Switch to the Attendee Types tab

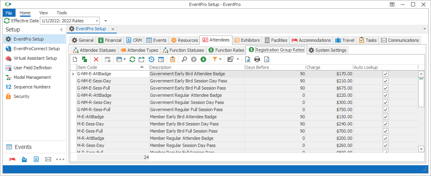[140, 50]
